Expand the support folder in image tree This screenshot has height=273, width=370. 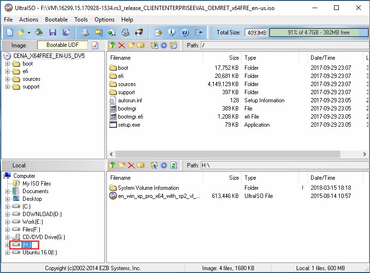[x=7, y=87]
